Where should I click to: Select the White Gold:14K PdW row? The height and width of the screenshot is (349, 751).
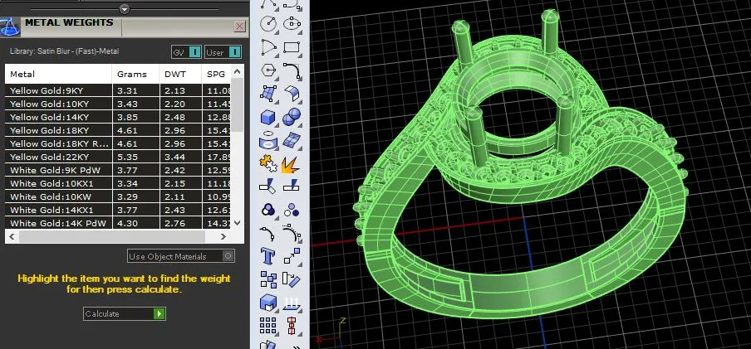point(118,223)
